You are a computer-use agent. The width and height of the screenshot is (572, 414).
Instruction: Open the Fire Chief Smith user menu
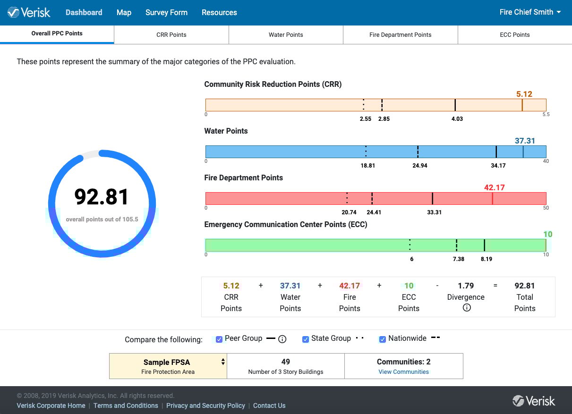click(x=530, y=12)
